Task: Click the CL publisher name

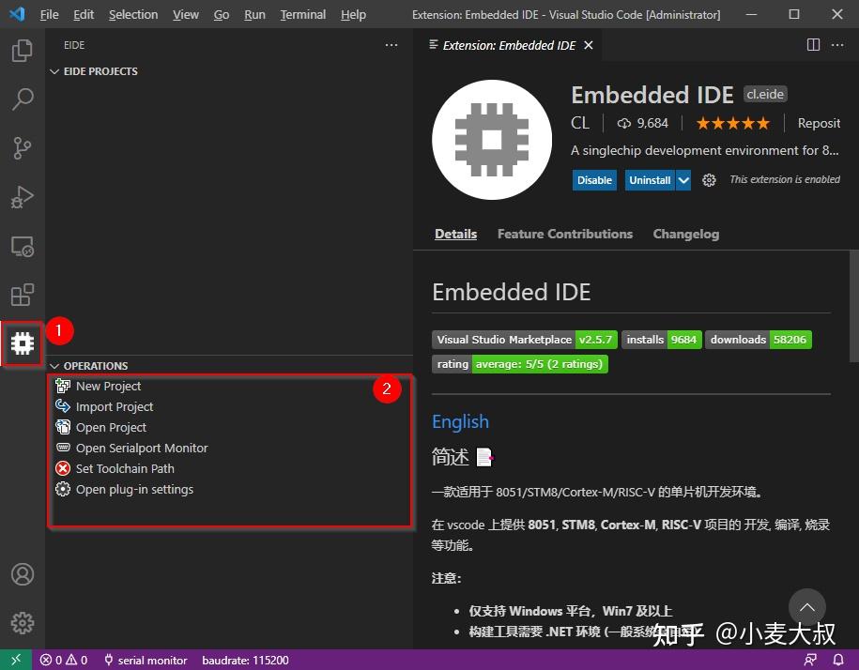Action: tap(580, 123)
